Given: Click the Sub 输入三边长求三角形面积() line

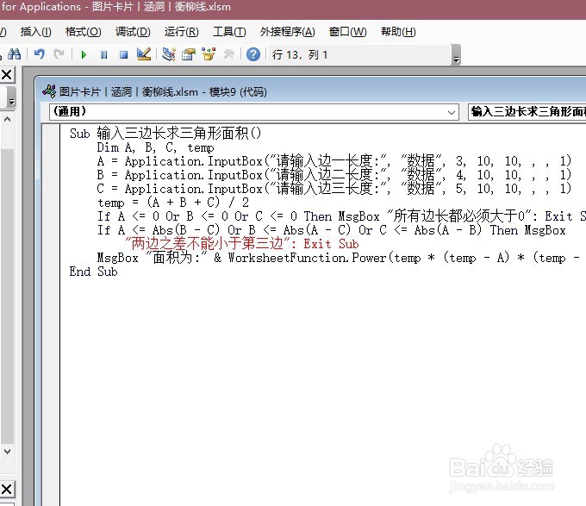Looking at the screenshot, I should 165,134.
